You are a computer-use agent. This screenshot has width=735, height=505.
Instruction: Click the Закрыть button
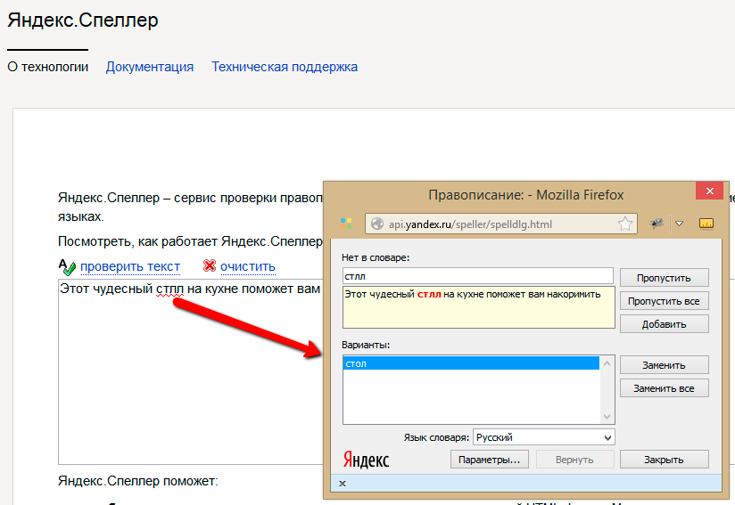click(665, 460)
